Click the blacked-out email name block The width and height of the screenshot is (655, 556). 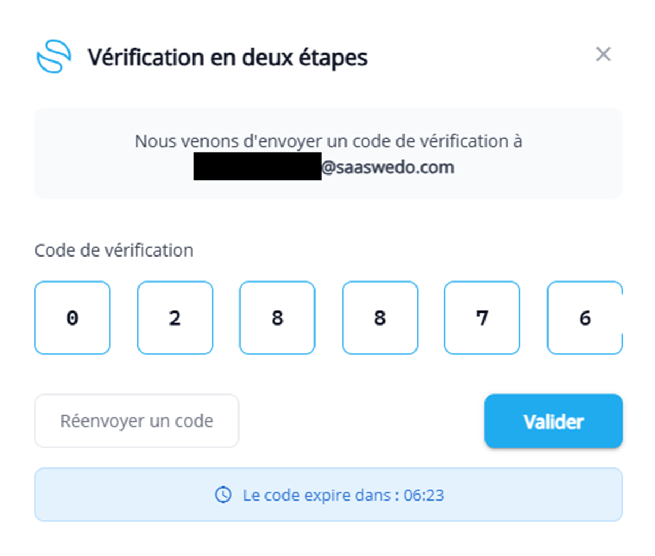[257, 166]
